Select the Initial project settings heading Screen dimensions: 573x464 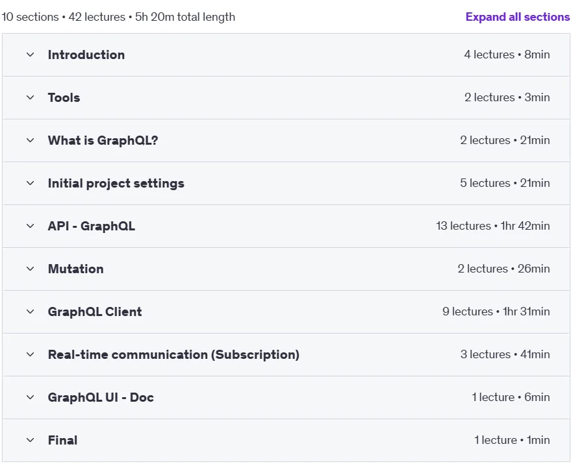(x=116, y=183)
